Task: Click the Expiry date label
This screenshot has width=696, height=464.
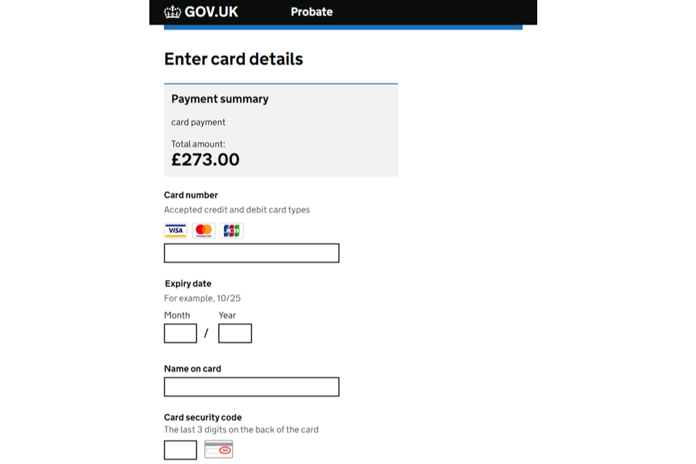Action: 188,283
